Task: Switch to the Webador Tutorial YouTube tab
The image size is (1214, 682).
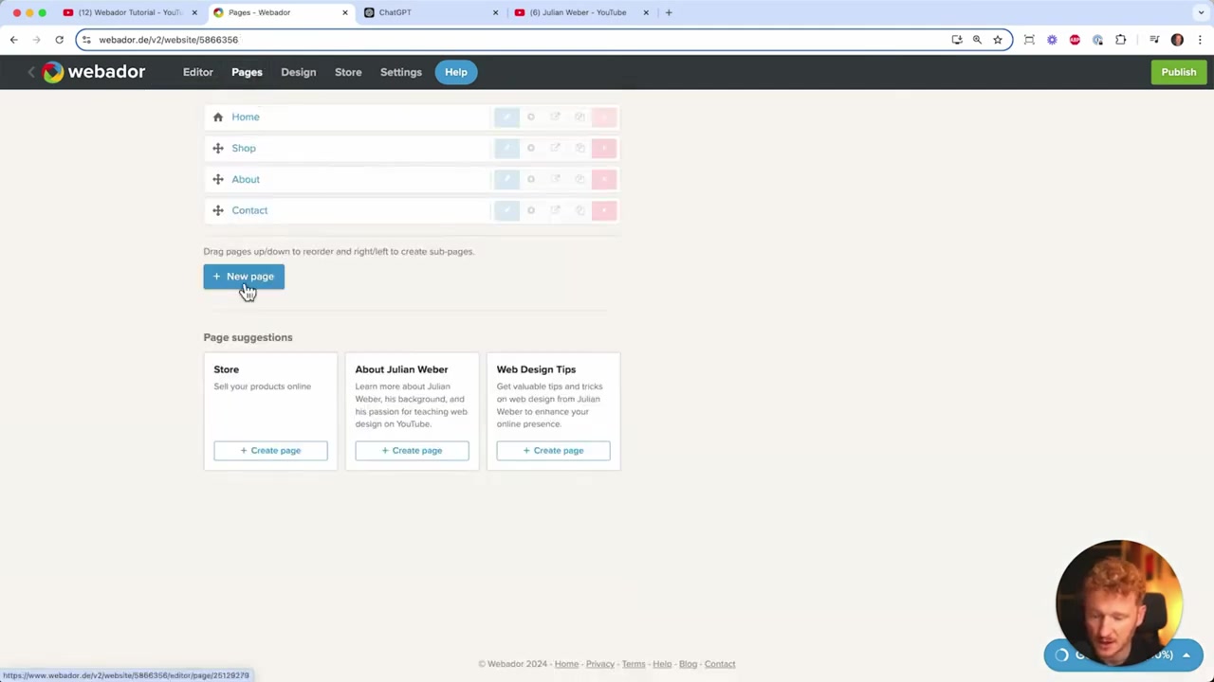Action: point(128,12)
